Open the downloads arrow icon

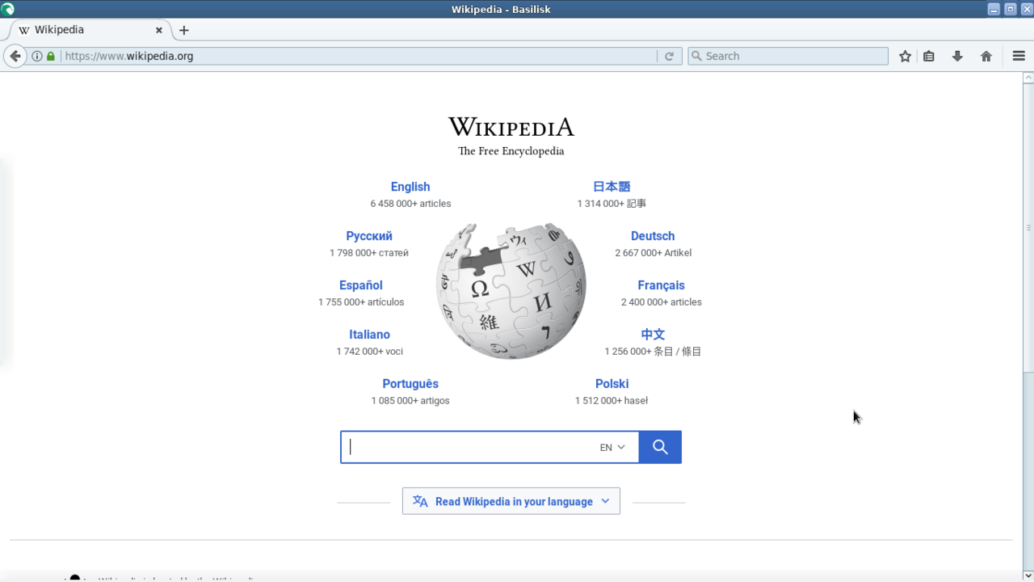coord(957,56)
